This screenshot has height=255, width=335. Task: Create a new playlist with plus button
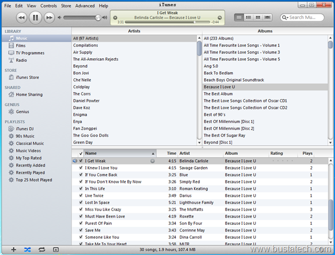tap(13, 249)
